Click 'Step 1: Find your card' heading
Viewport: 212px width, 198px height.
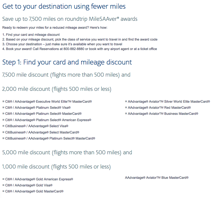[67, 62]
